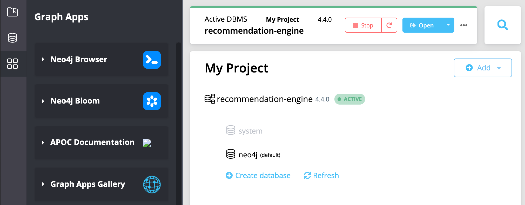Open the active DBMS with Open button
The image size is (525, 205).
click(x=422, y=25)
